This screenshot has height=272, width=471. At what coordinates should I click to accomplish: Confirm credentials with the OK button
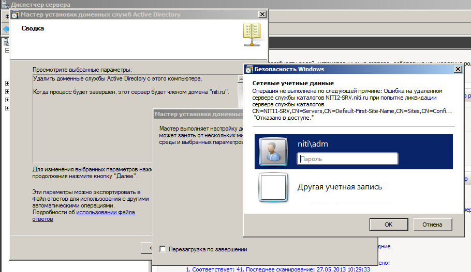pos(389,225)
